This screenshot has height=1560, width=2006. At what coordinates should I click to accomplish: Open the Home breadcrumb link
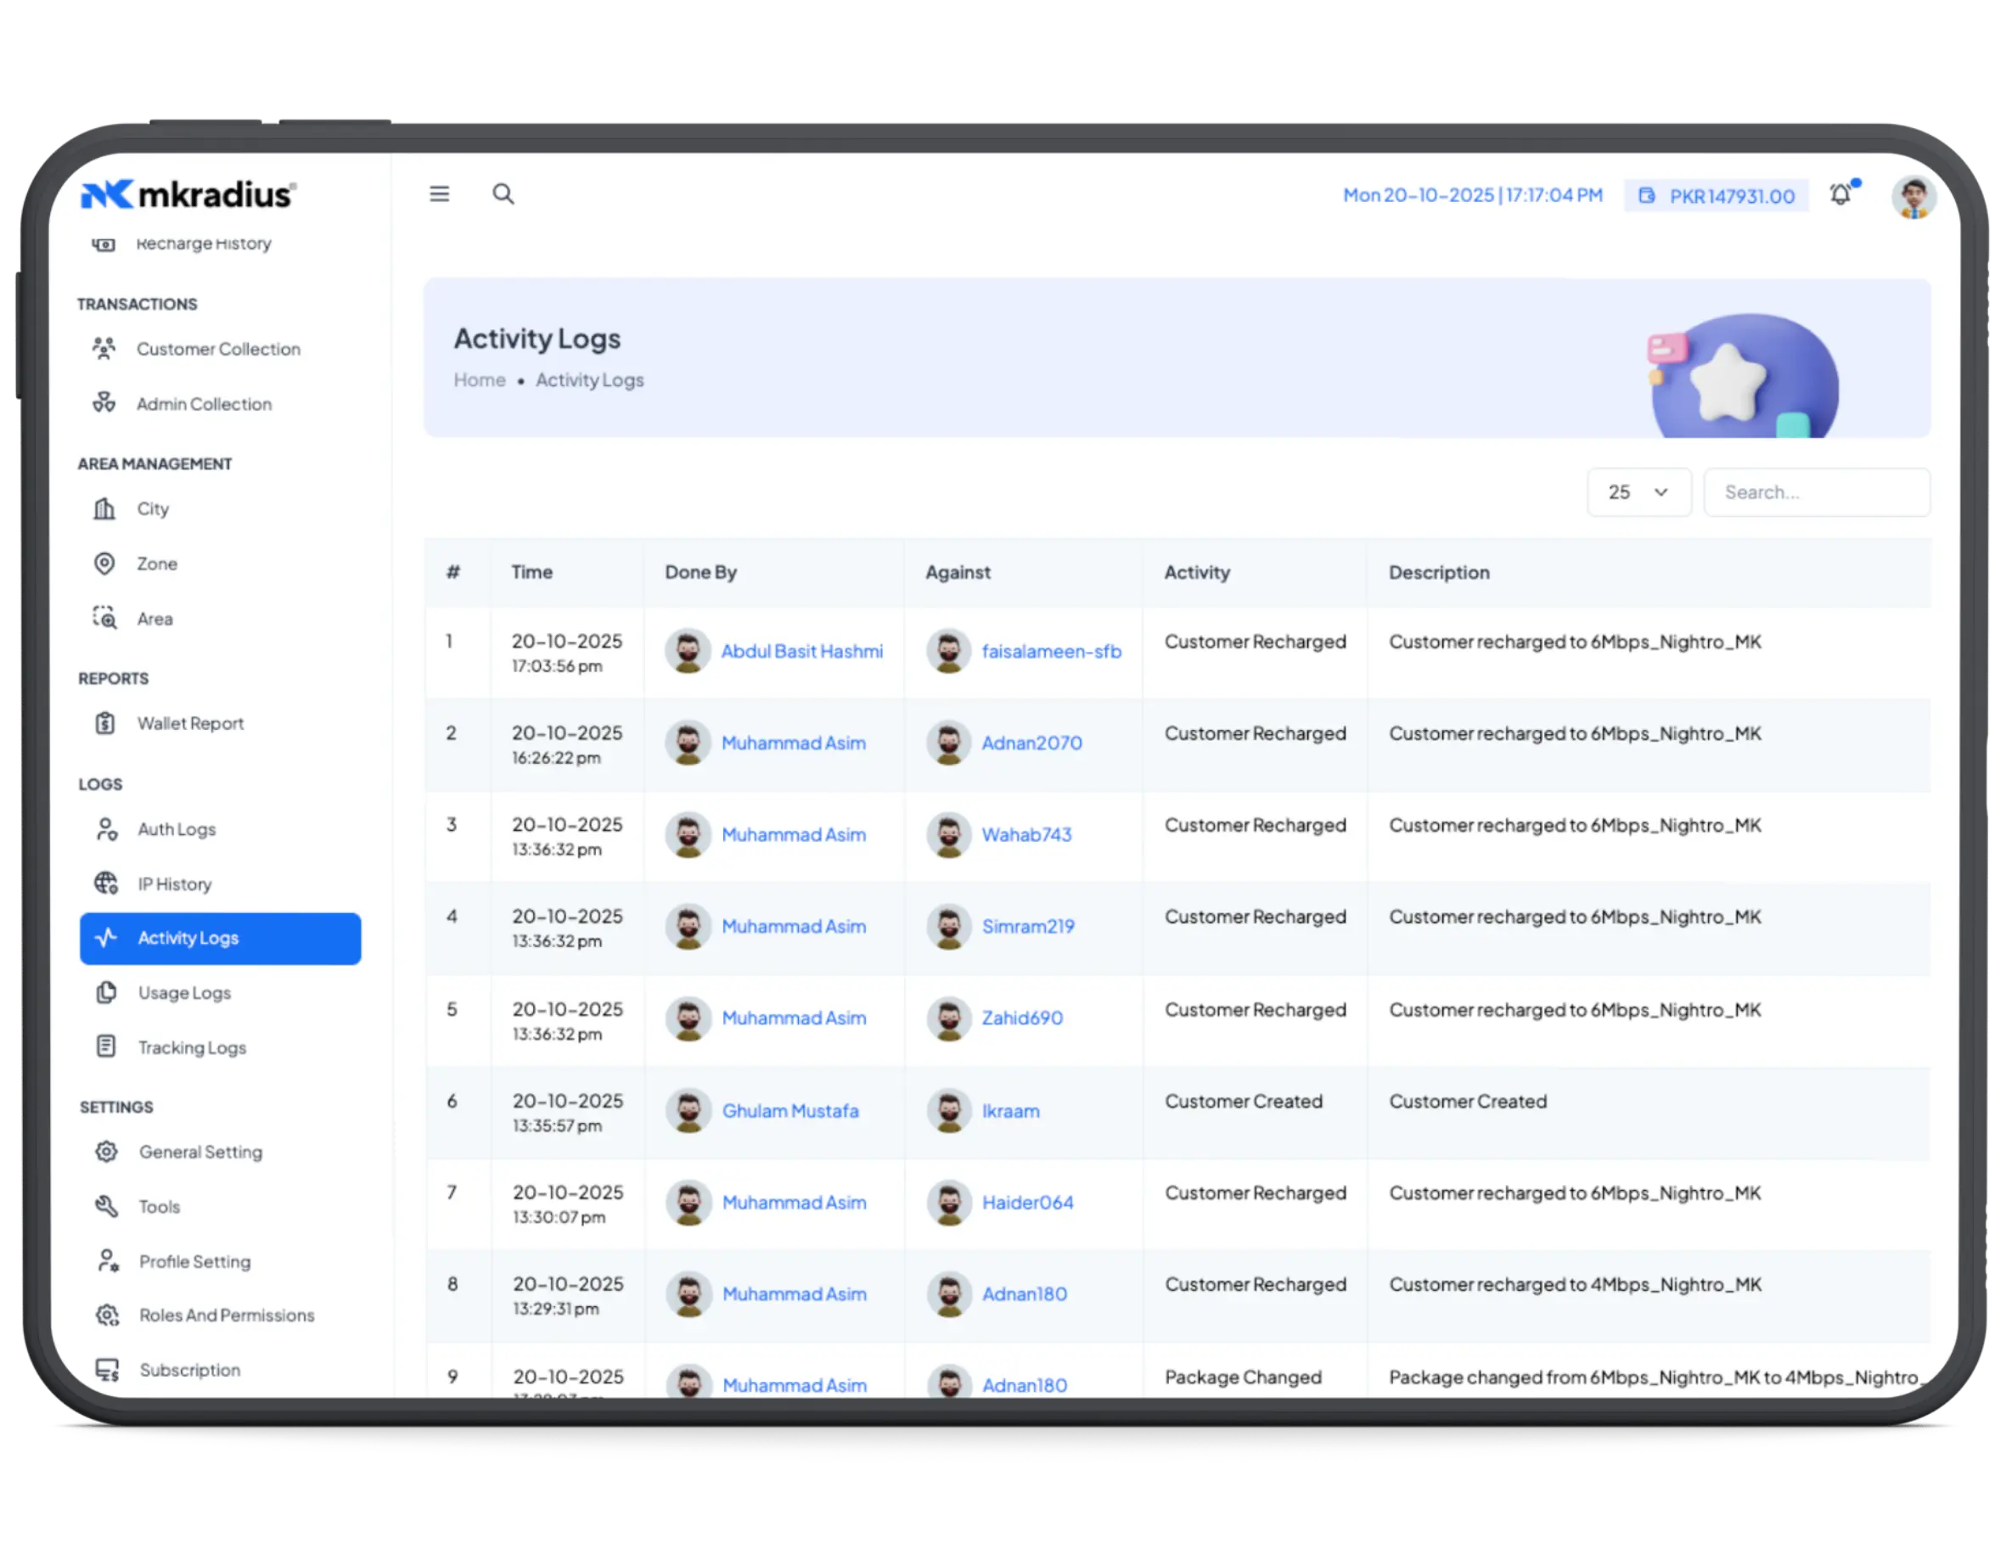coord(479,379)
